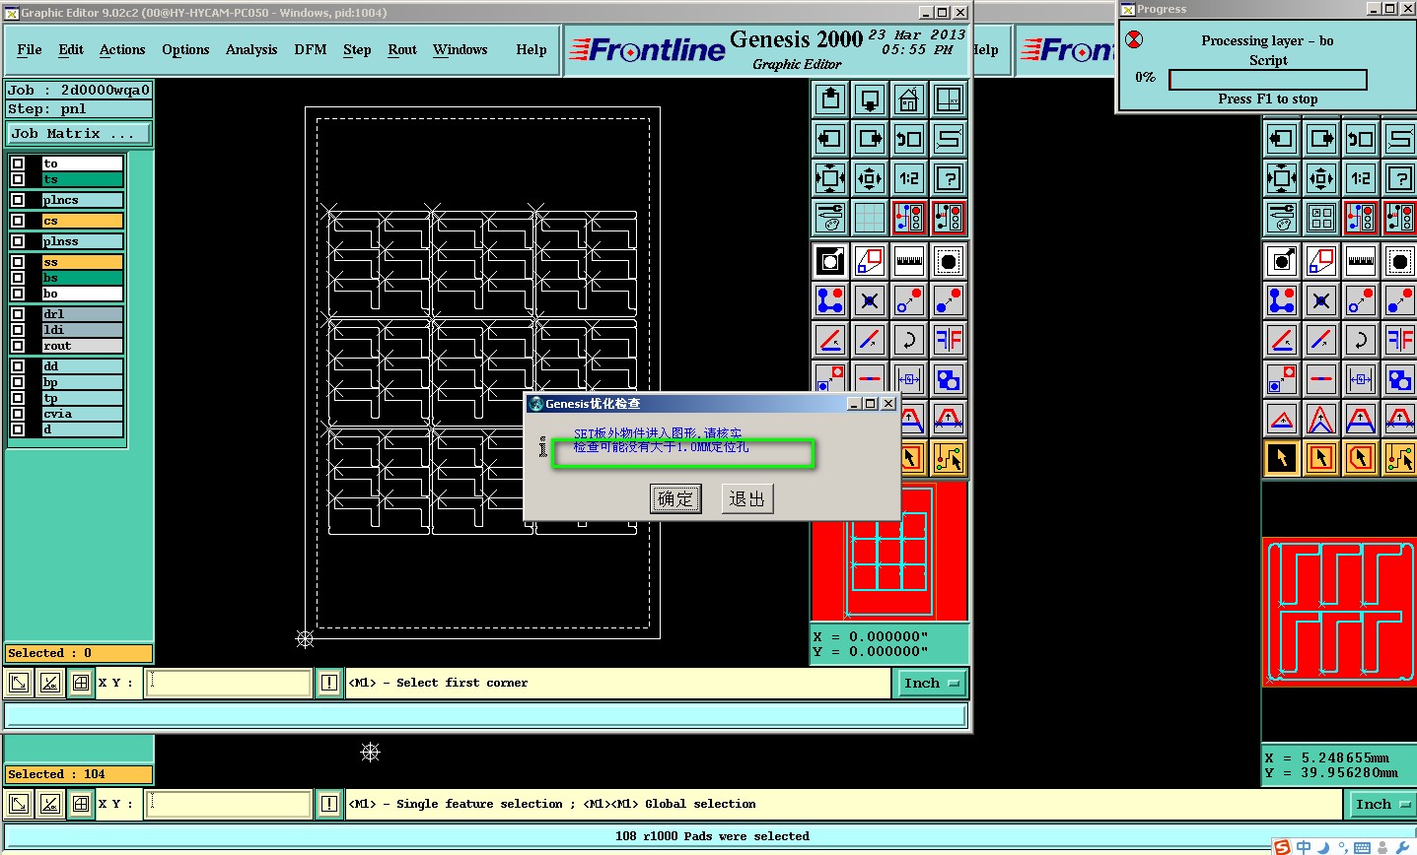
Task: Open the Actions menu
Action: 122,49
